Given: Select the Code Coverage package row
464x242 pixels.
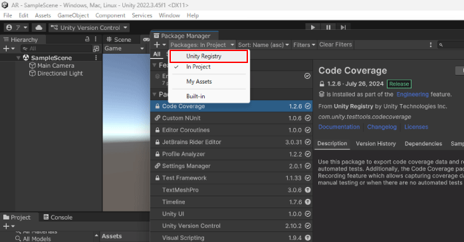Looking at the screenshot, I should (x=231, y=106).
